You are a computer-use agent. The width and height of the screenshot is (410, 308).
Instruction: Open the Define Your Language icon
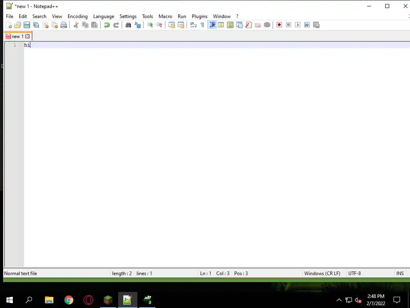[x=221, y=25]
